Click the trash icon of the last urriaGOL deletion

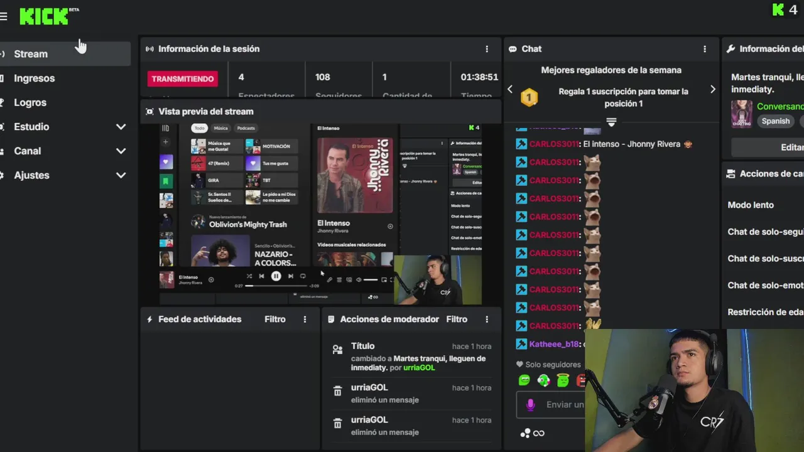337,424
